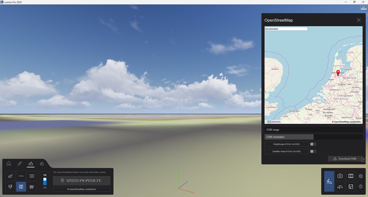Image resolution: width=368 pixels, height=197 pixels.
Task: Click the Utrecht label on the map
Action: 342,85
